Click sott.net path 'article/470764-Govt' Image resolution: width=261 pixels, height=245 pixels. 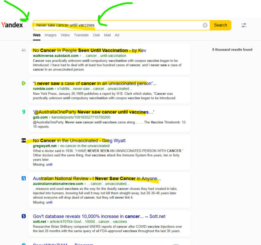click(x=66, y=221)
